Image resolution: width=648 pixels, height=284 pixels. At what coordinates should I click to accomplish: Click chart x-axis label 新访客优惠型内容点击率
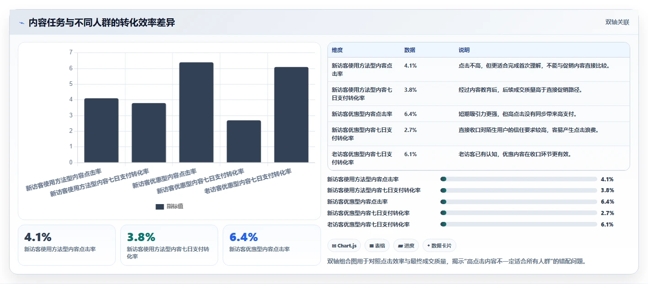(x=165, y=179)
